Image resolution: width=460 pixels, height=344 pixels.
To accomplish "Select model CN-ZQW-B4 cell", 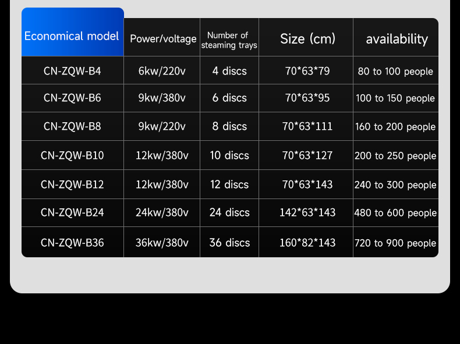I will point(72,71).
